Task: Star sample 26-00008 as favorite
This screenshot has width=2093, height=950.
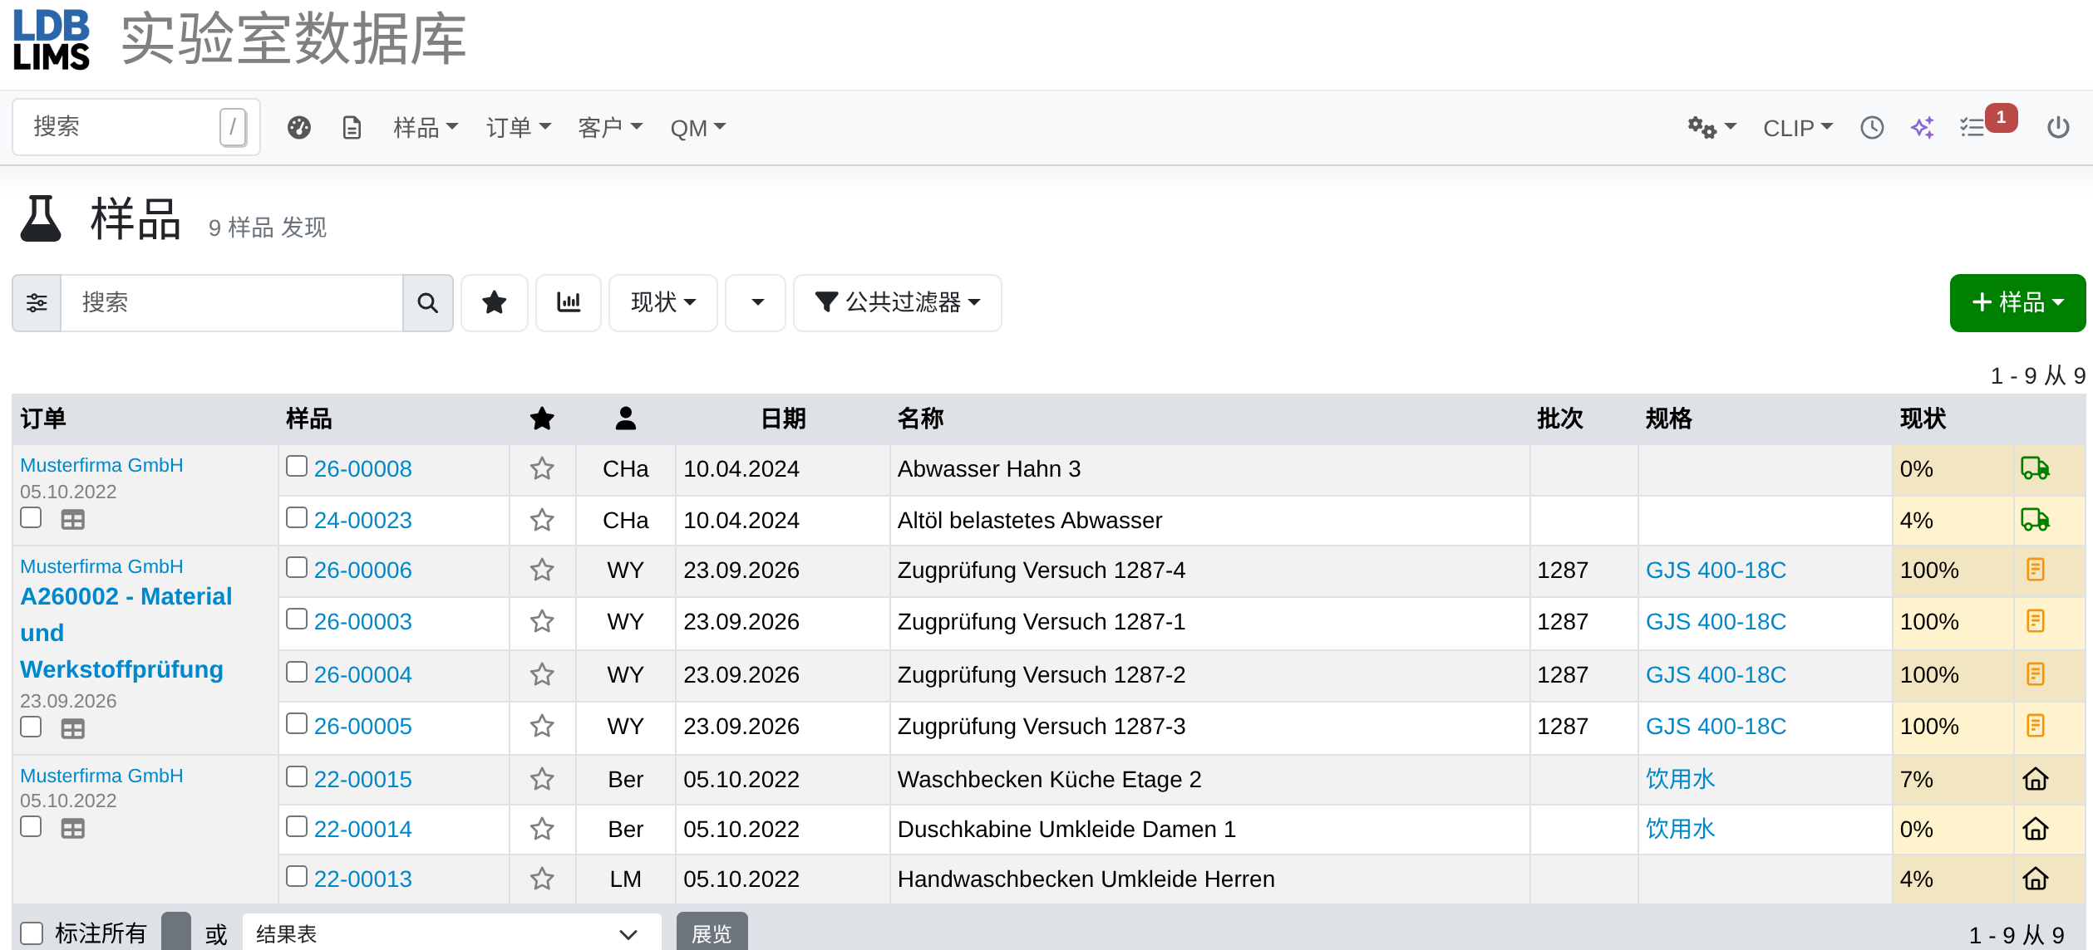Action: 542,469
